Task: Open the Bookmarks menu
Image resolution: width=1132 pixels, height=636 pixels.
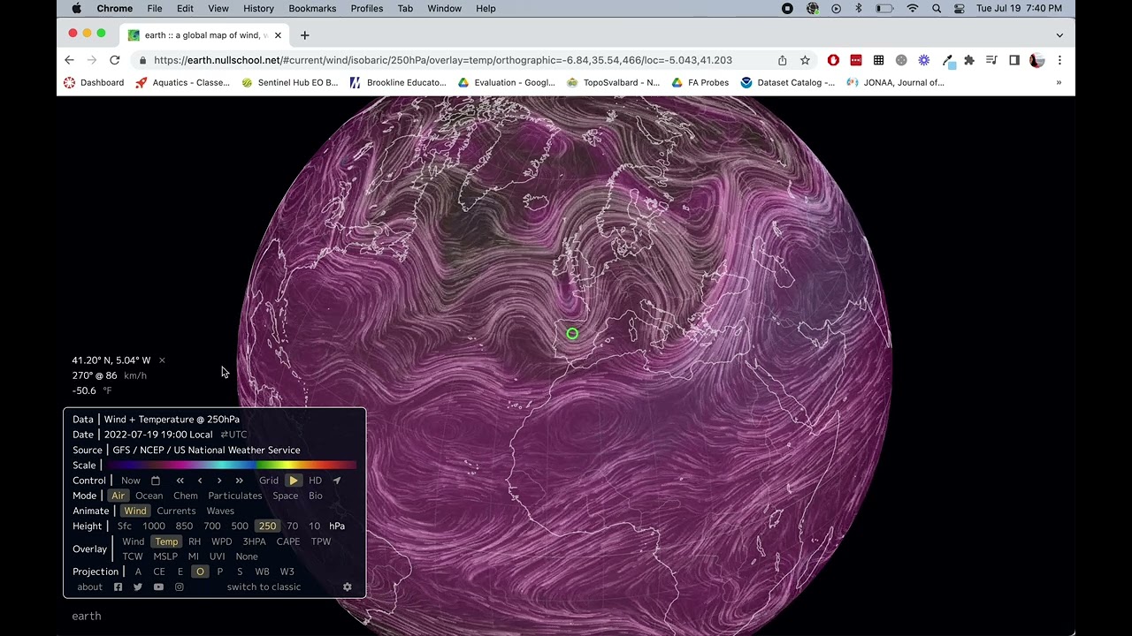Action: [312, 8]
